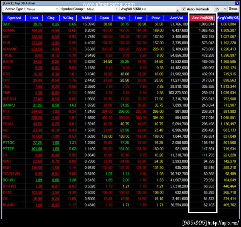
Task: Select the TICON-W3 symbol
Action: click(11, 174)
